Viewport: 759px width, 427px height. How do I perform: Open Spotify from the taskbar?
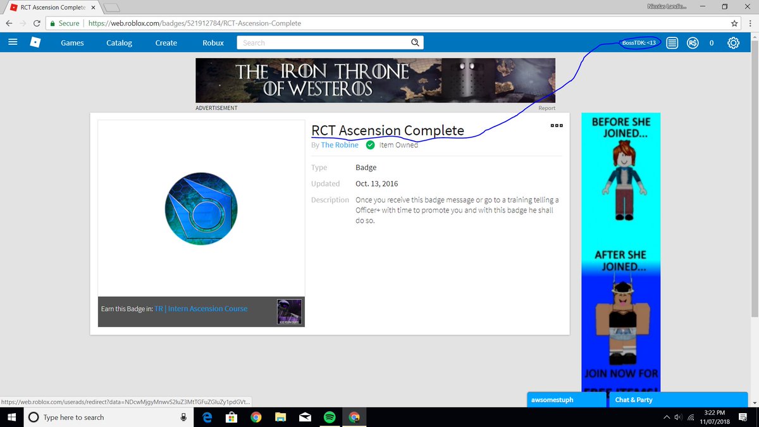point(329,417)
